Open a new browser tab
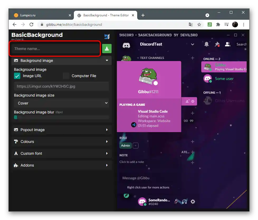This screenshot has height=220, width=258. (143, 15)
